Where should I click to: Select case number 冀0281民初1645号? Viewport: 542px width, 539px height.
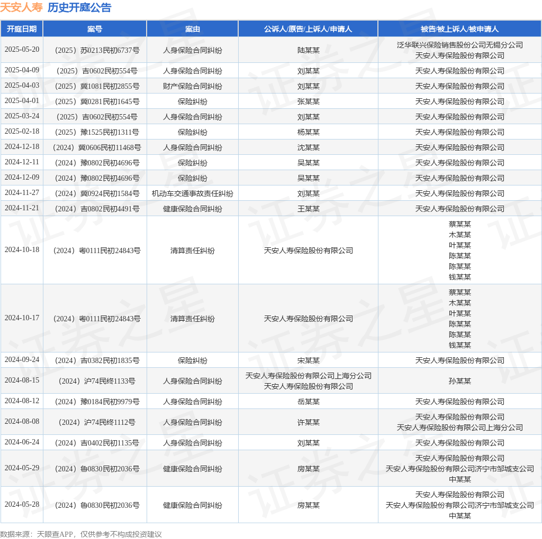[97, 101]
